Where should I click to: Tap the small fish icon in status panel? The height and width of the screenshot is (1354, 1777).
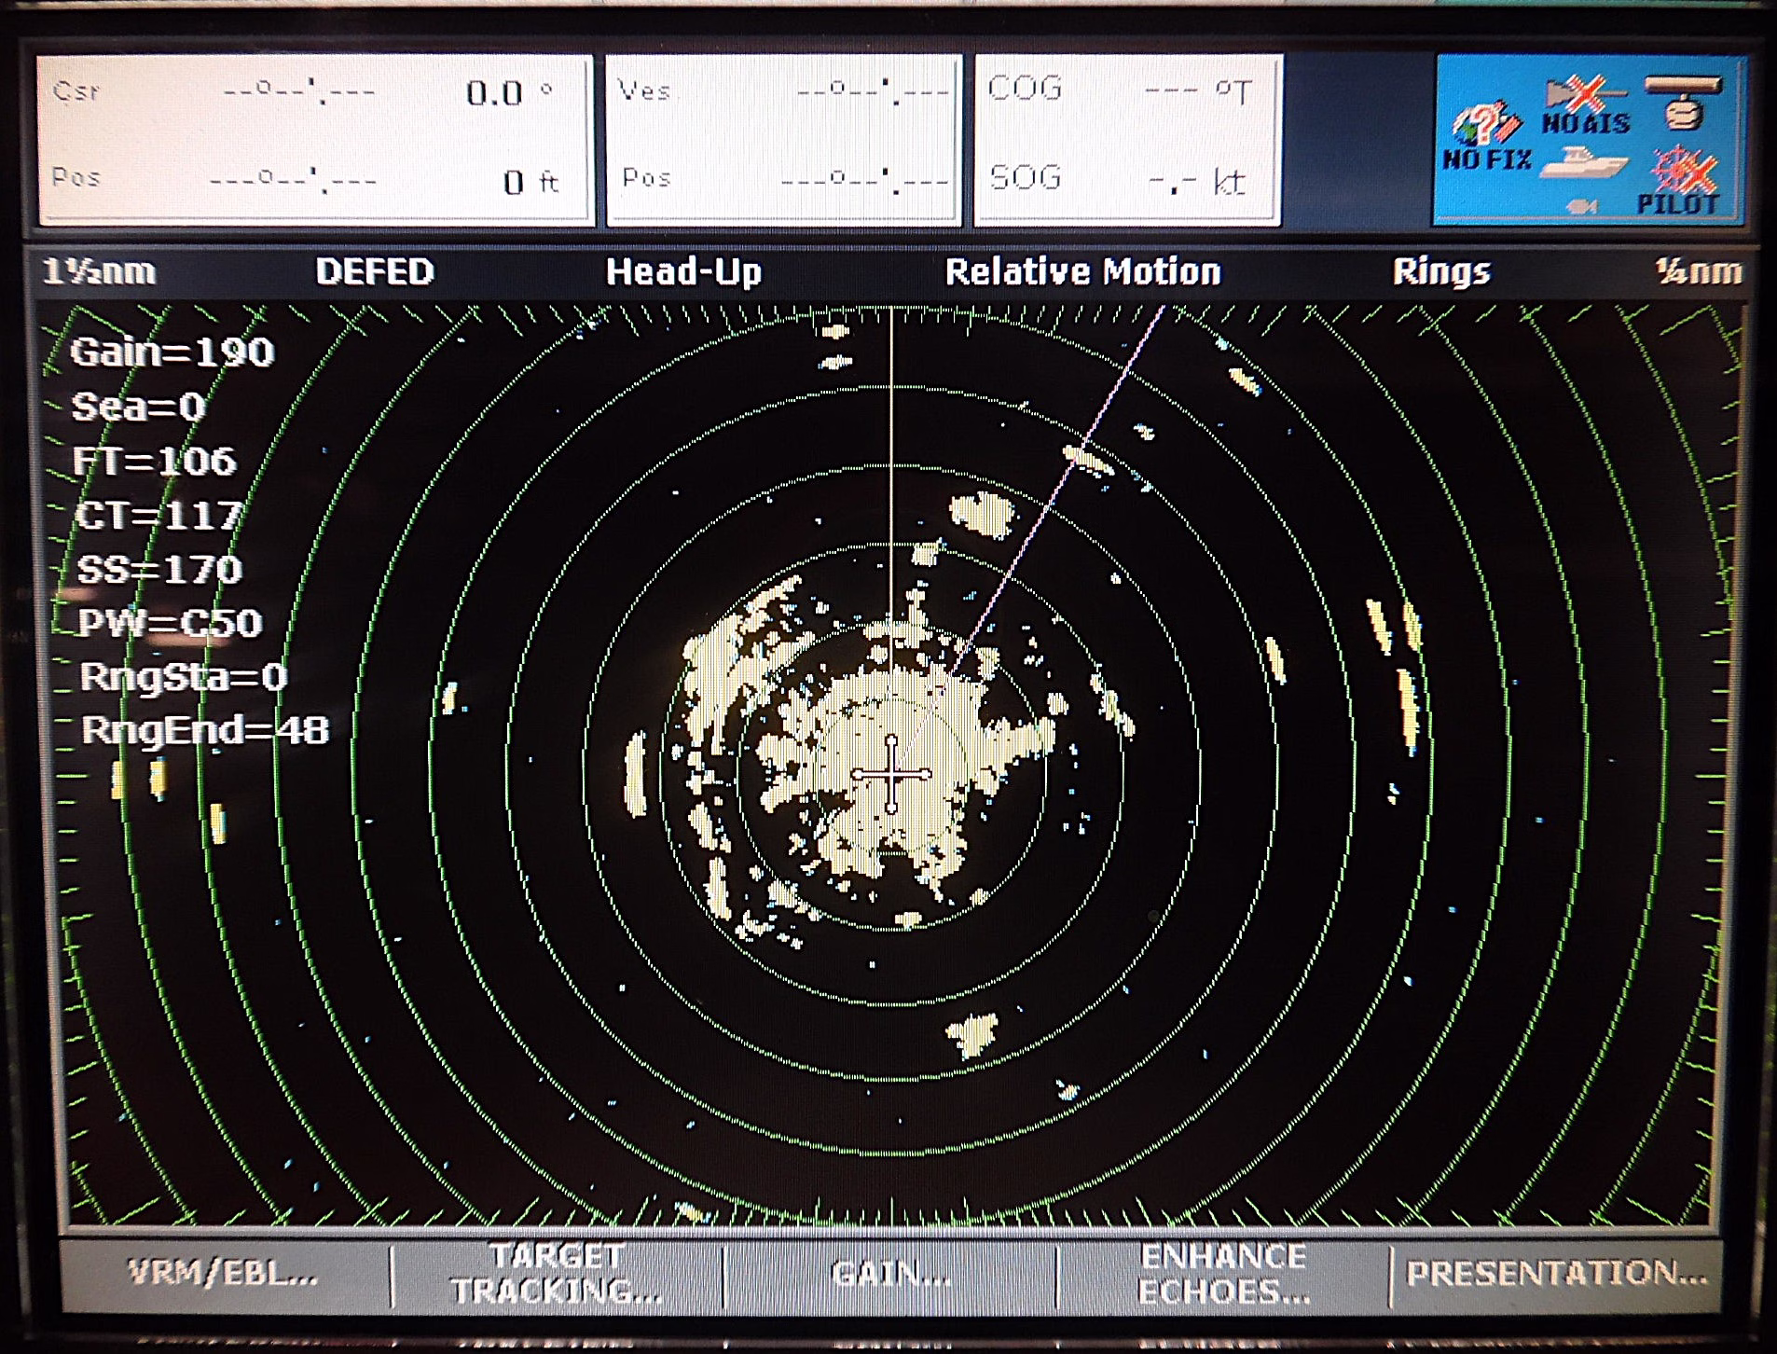pos(1581,206)
